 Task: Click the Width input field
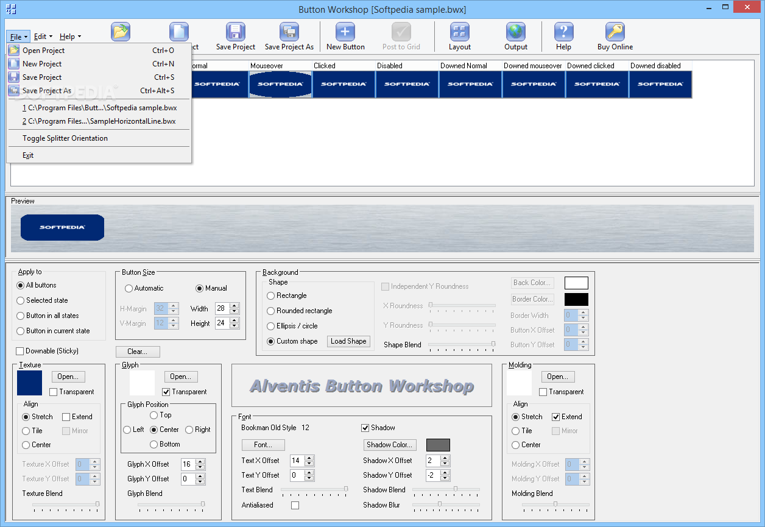[222, 308]
